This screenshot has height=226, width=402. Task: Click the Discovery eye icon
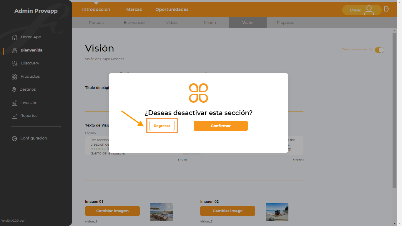click(14, 63)
